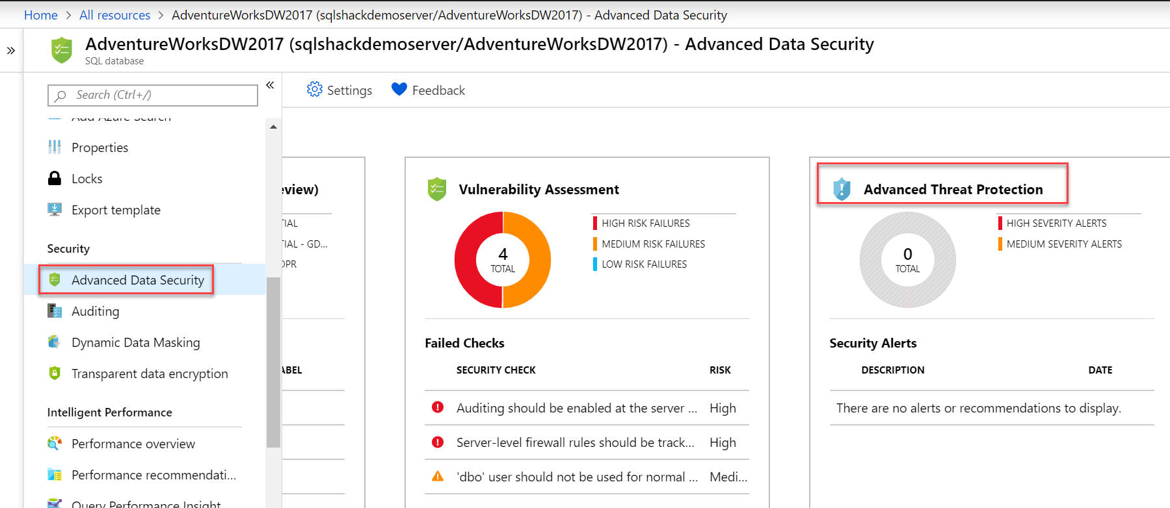Collapse the resource menu sidebar

[x=270, y=85]
